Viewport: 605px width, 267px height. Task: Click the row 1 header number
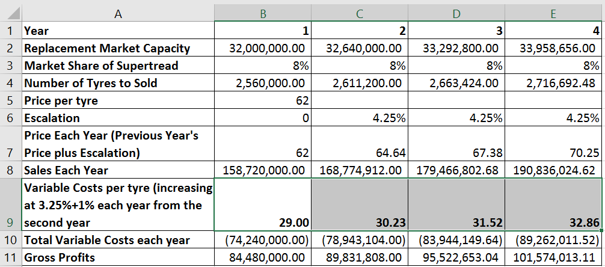point(10,30)
